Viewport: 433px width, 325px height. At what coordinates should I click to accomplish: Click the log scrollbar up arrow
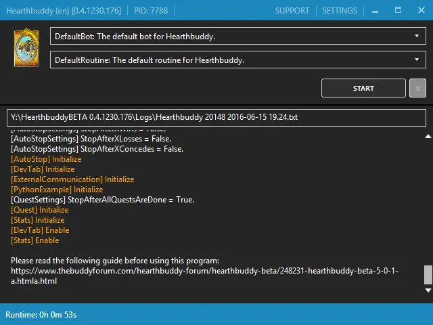coord(427,137)
